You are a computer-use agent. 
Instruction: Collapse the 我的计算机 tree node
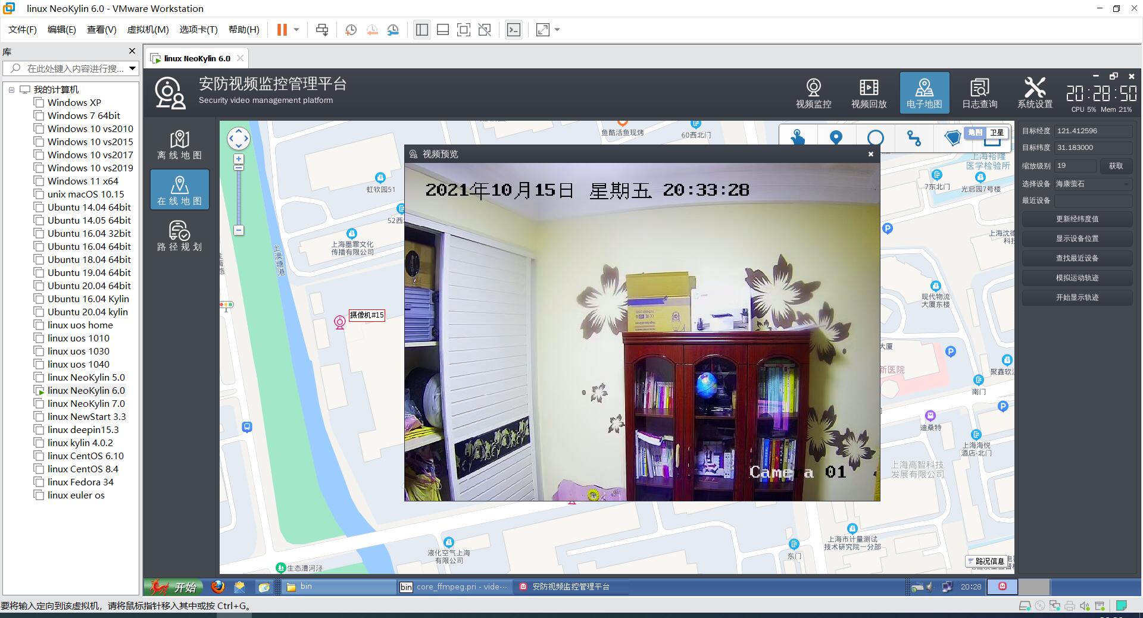pos(11,90)
